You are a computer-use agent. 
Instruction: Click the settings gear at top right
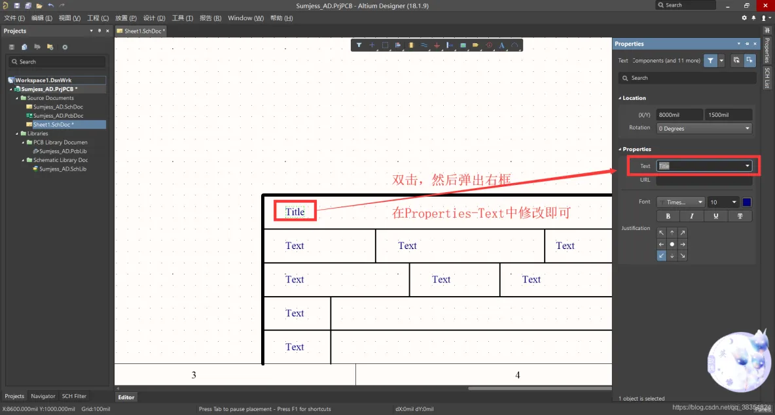coord(744,18)
